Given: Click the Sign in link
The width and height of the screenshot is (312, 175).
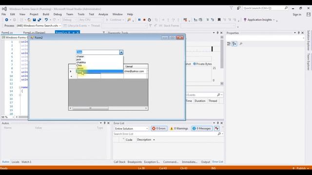Looking at the screenshot, I should [297, 15].
